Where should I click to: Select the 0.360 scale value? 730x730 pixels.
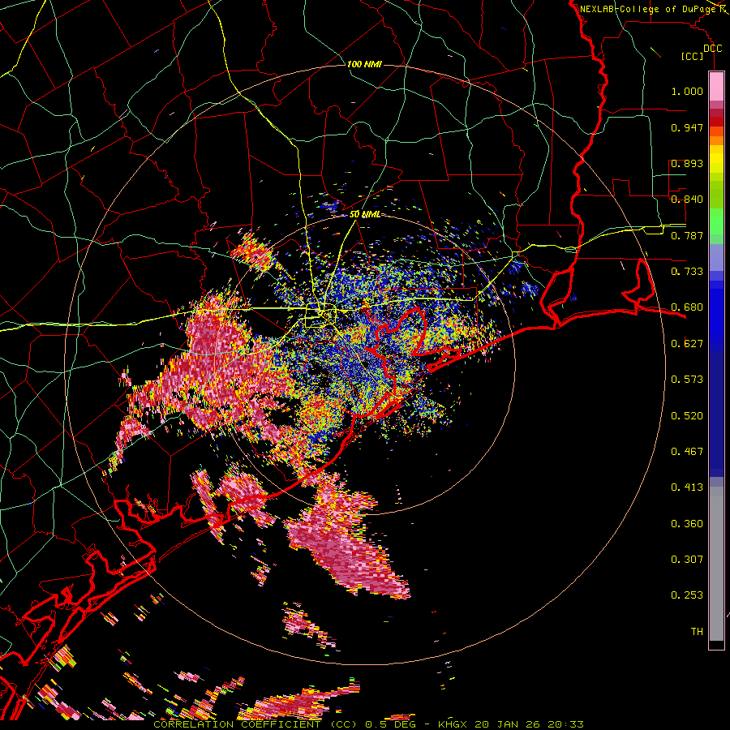click(x=687, y=524)
